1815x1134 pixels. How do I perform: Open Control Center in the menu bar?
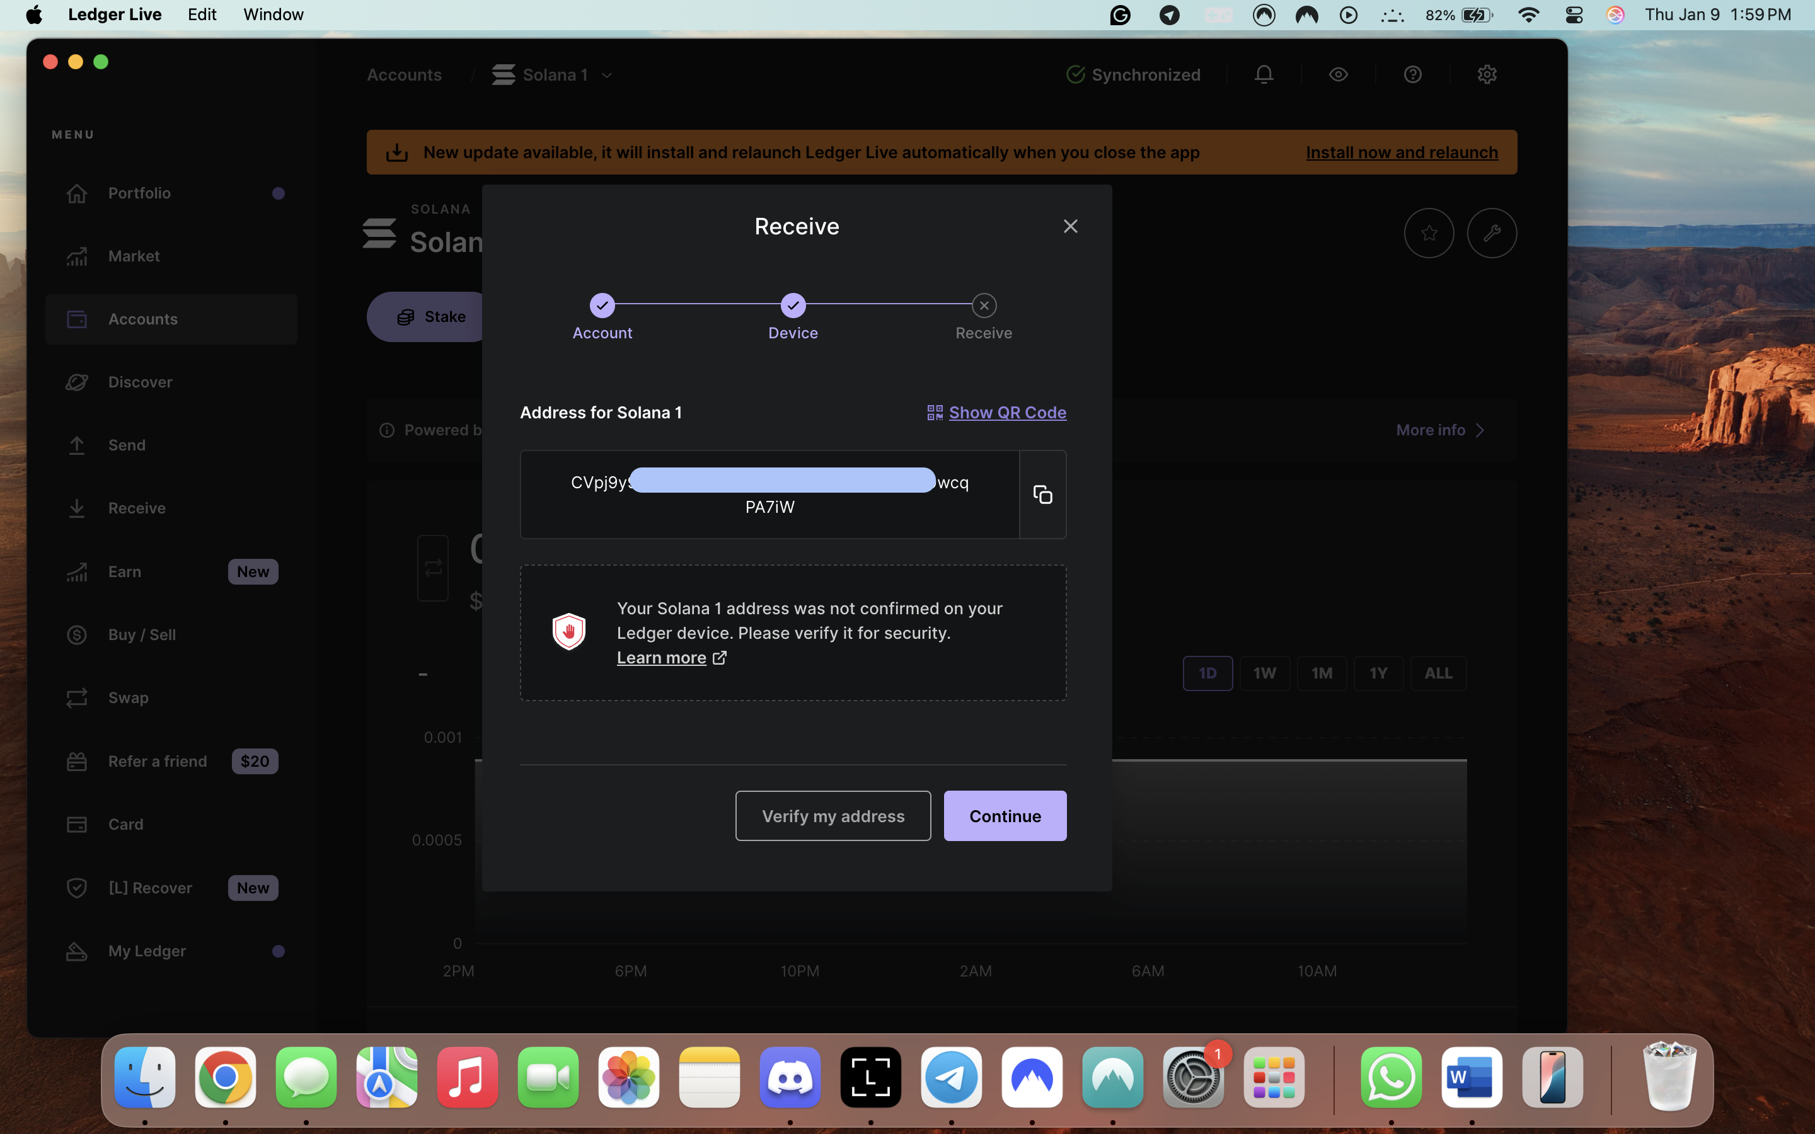click(1574, 14)
